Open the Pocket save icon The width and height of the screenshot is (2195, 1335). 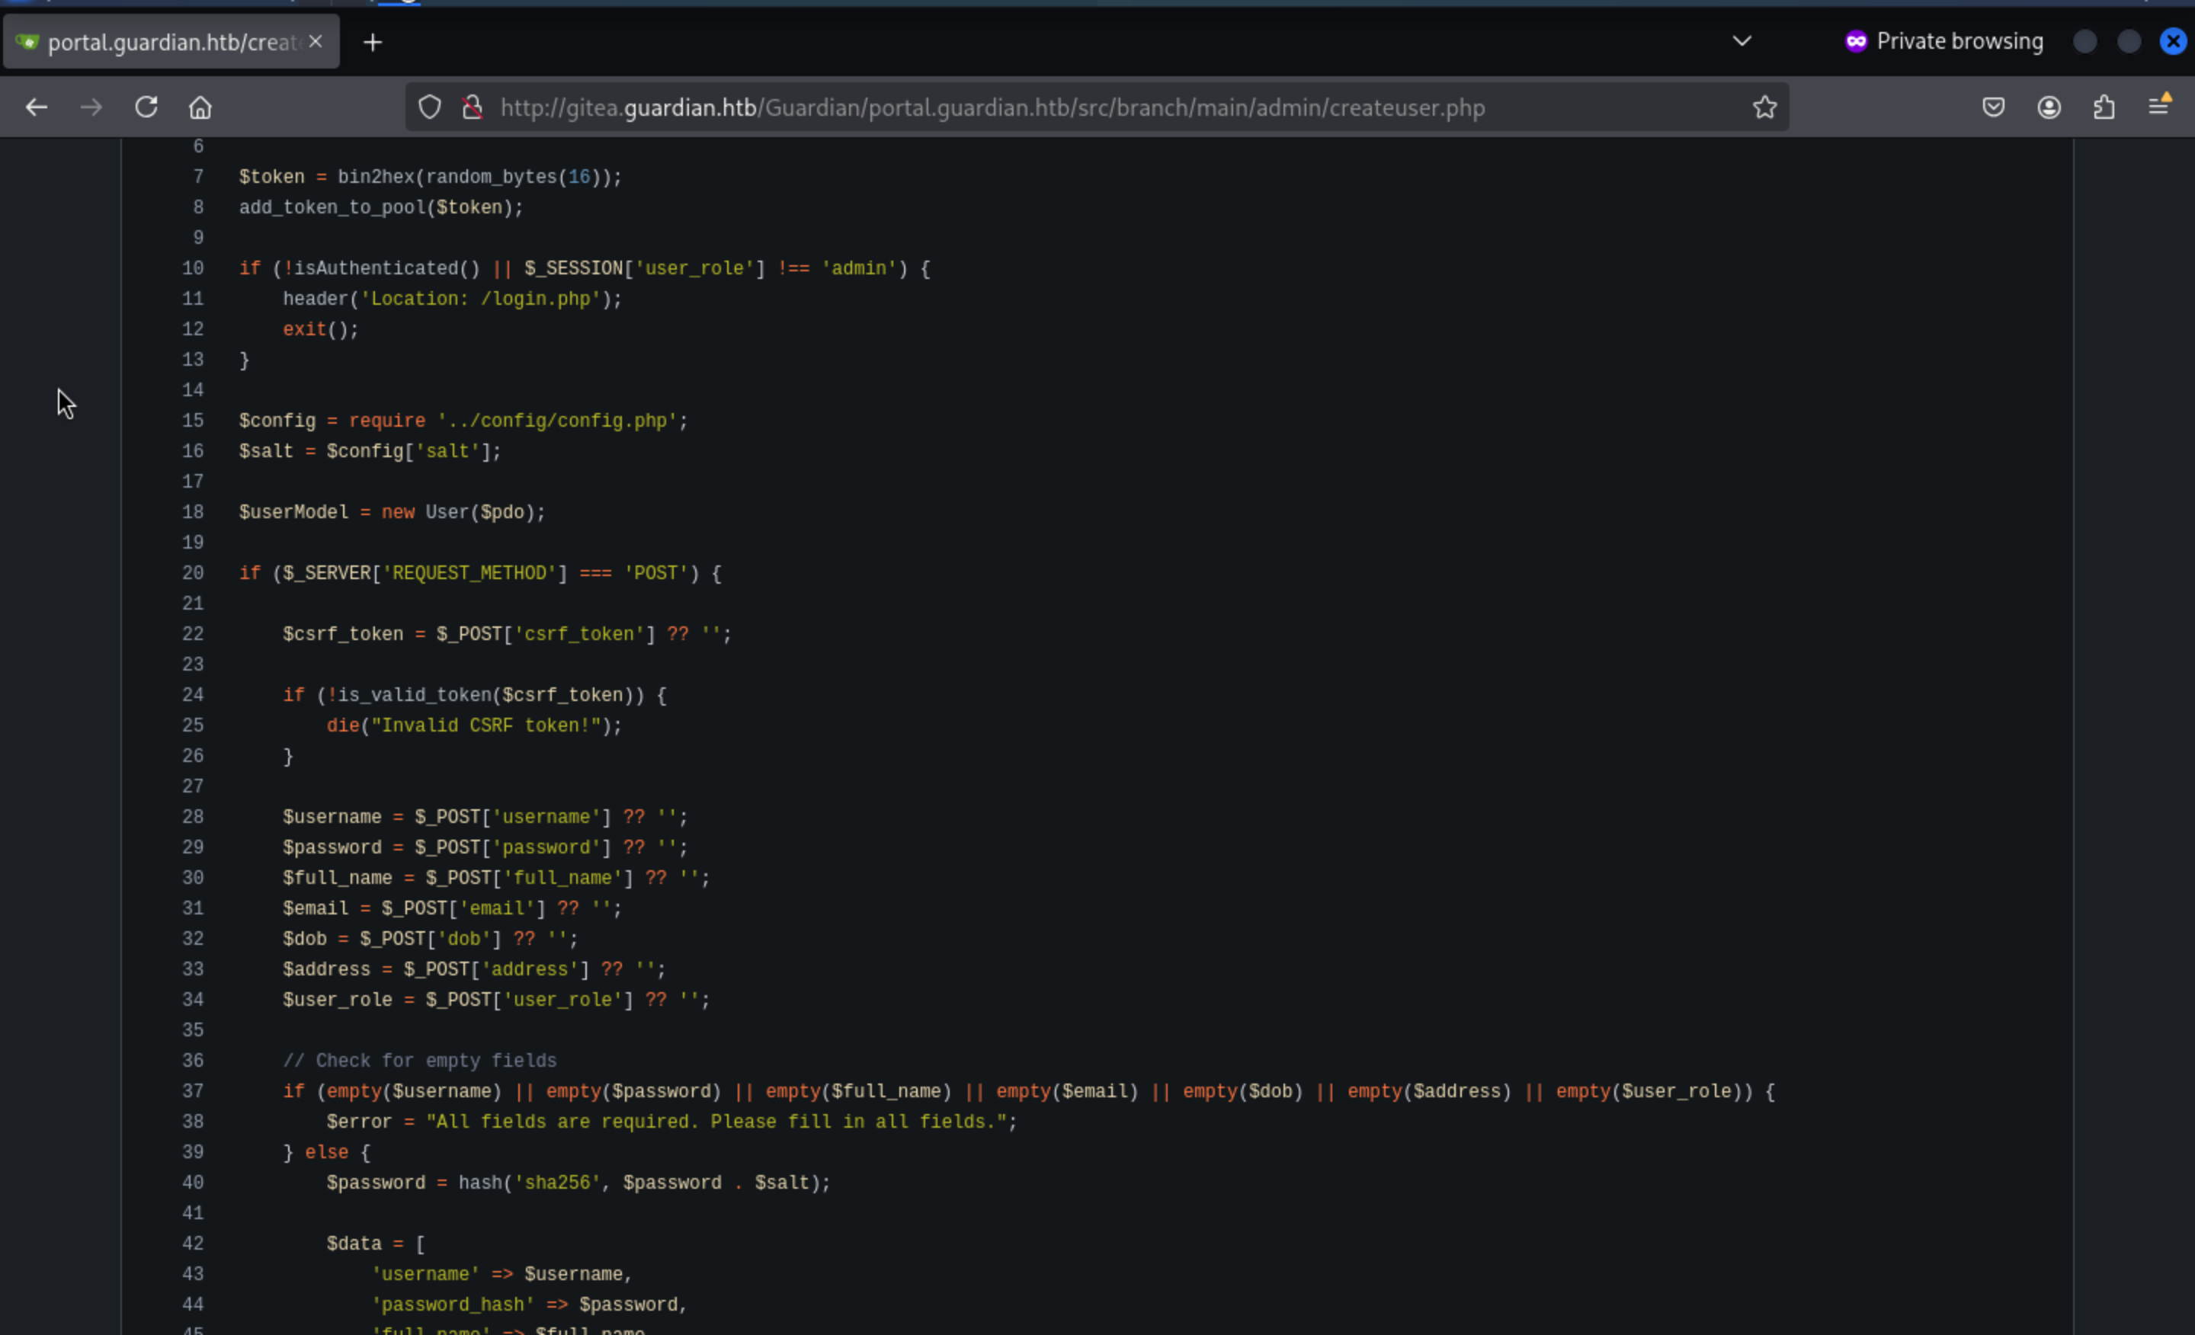pyautogui.click(x=1993, y=107)
